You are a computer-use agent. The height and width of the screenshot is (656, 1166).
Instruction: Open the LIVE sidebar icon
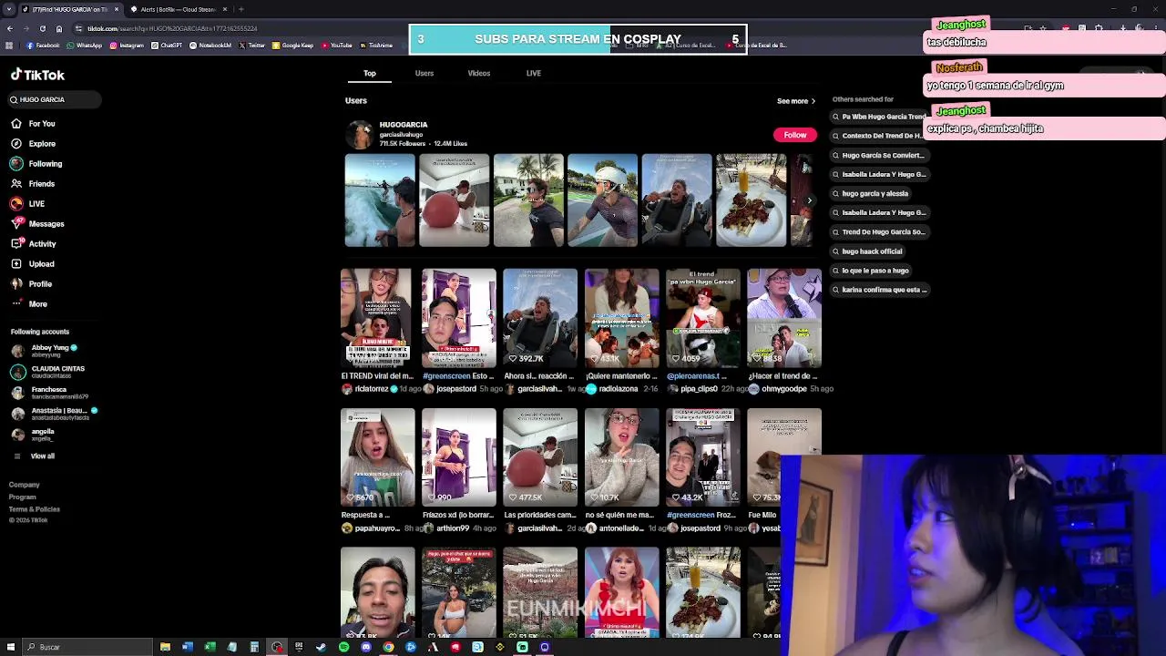[x=16, y=204]
